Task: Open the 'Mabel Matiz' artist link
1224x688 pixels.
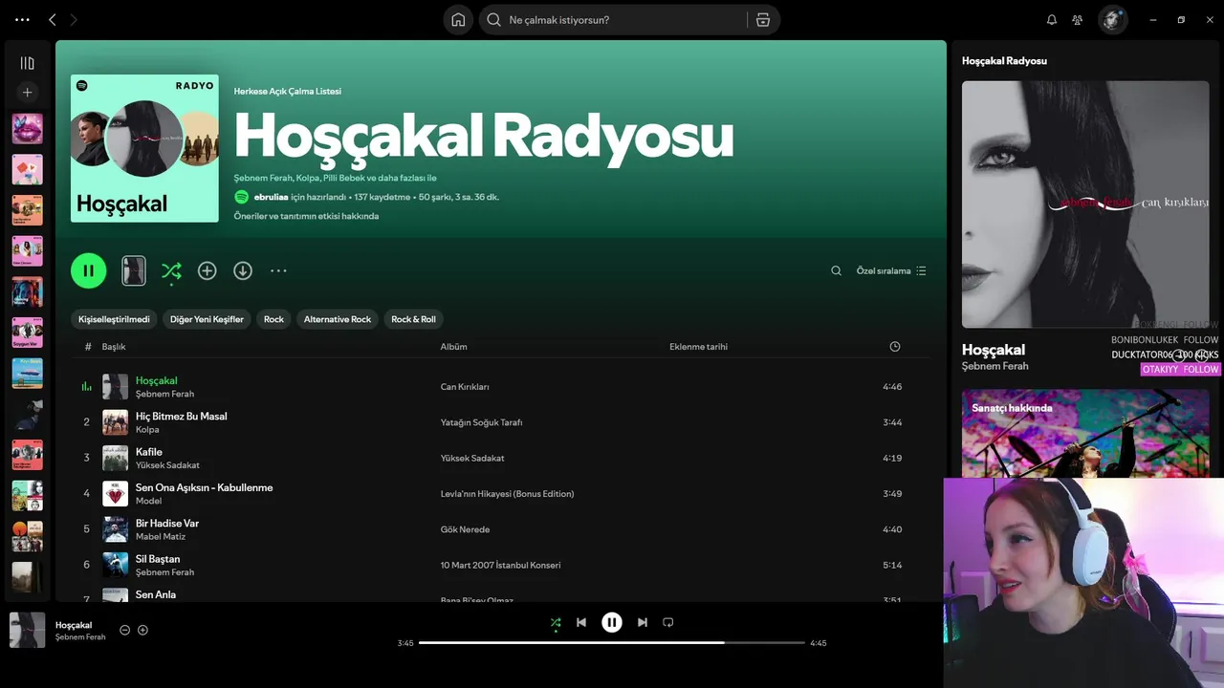Action: (161, 537)
